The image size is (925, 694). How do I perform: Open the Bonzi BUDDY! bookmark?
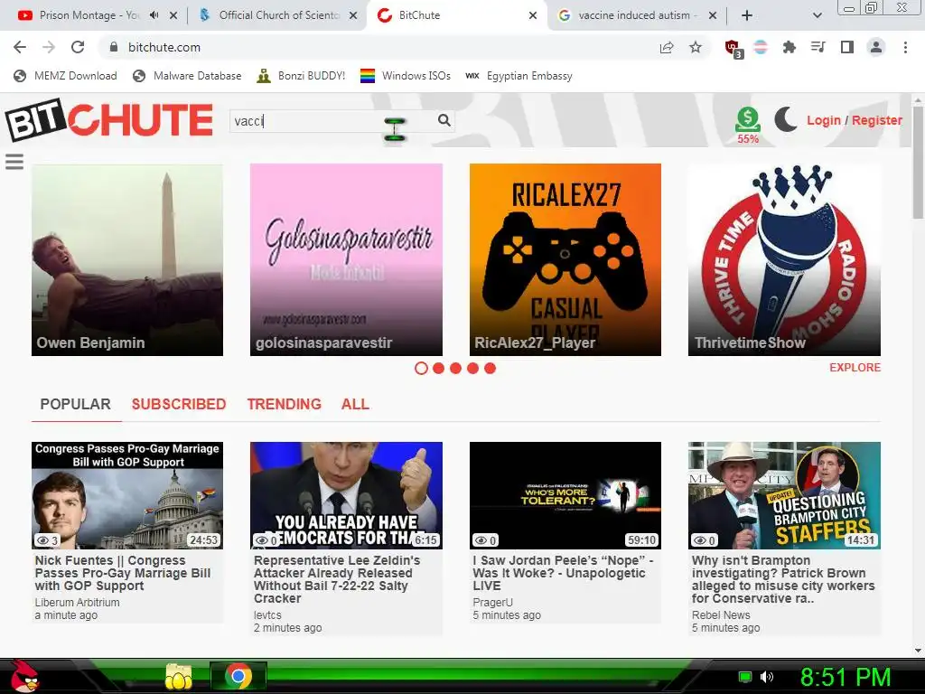click(302, 76)
